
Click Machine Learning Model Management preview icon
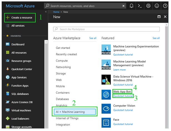pos(106,65)
